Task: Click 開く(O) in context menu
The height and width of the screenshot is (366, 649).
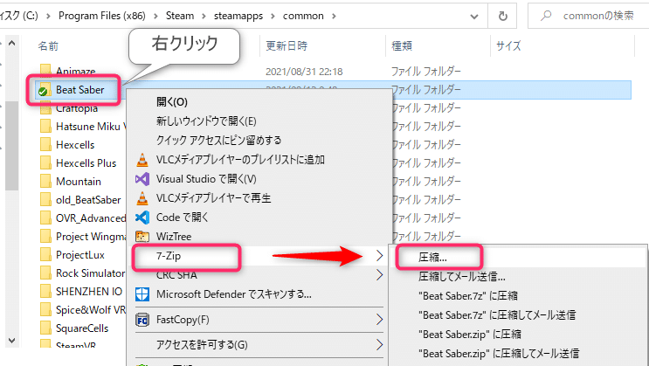Action: pos(172,102)
